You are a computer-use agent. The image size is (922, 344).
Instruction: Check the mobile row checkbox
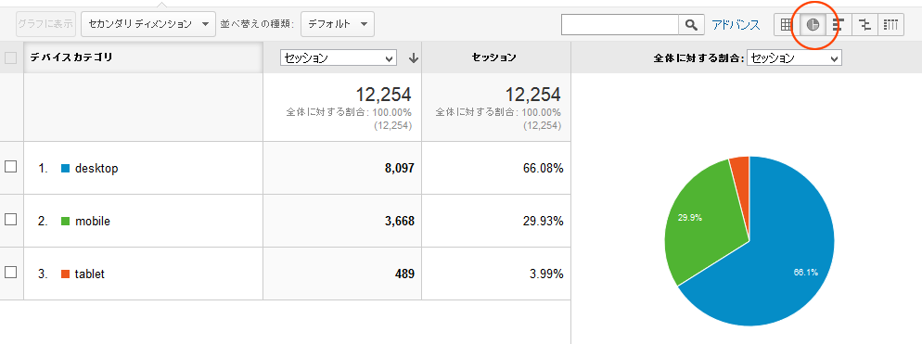pyautogui.click(x=10, y=220)
